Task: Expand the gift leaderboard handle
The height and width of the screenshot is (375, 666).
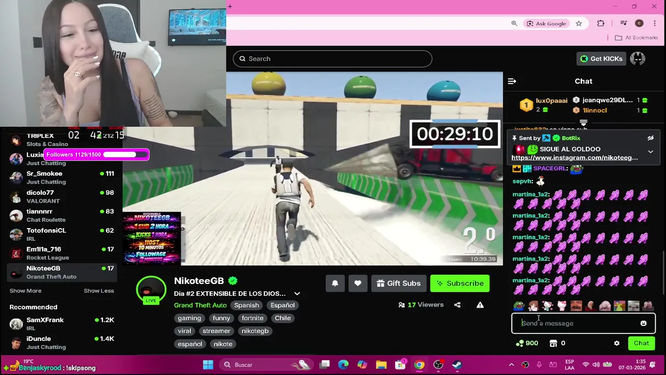Action: (583, 123)
